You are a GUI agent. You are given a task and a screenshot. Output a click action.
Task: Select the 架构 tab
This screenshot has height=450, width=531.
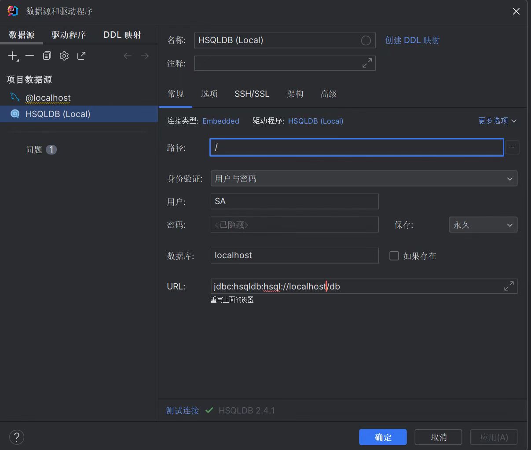(x=295, y=94)
